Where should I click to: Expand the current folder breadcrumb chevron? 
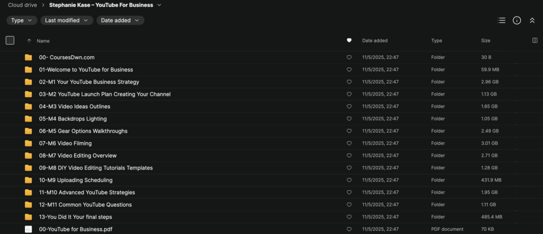(160, 5)
